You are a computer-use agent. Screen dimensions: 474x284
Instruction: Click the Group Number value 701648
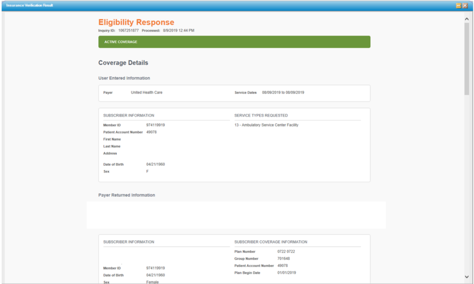click(x=283, y=259)
